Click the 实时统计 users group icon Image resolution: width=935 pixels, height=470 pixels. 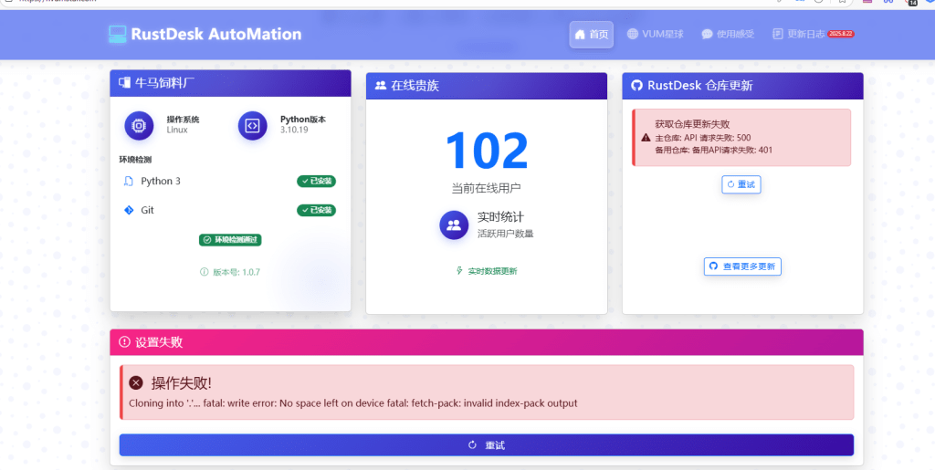click(x=454, y=225)
